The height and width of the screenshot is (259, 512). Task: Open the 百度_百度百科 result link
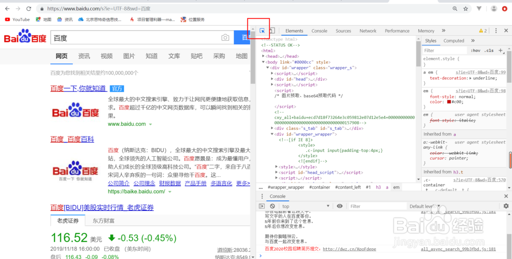(72, 139)
